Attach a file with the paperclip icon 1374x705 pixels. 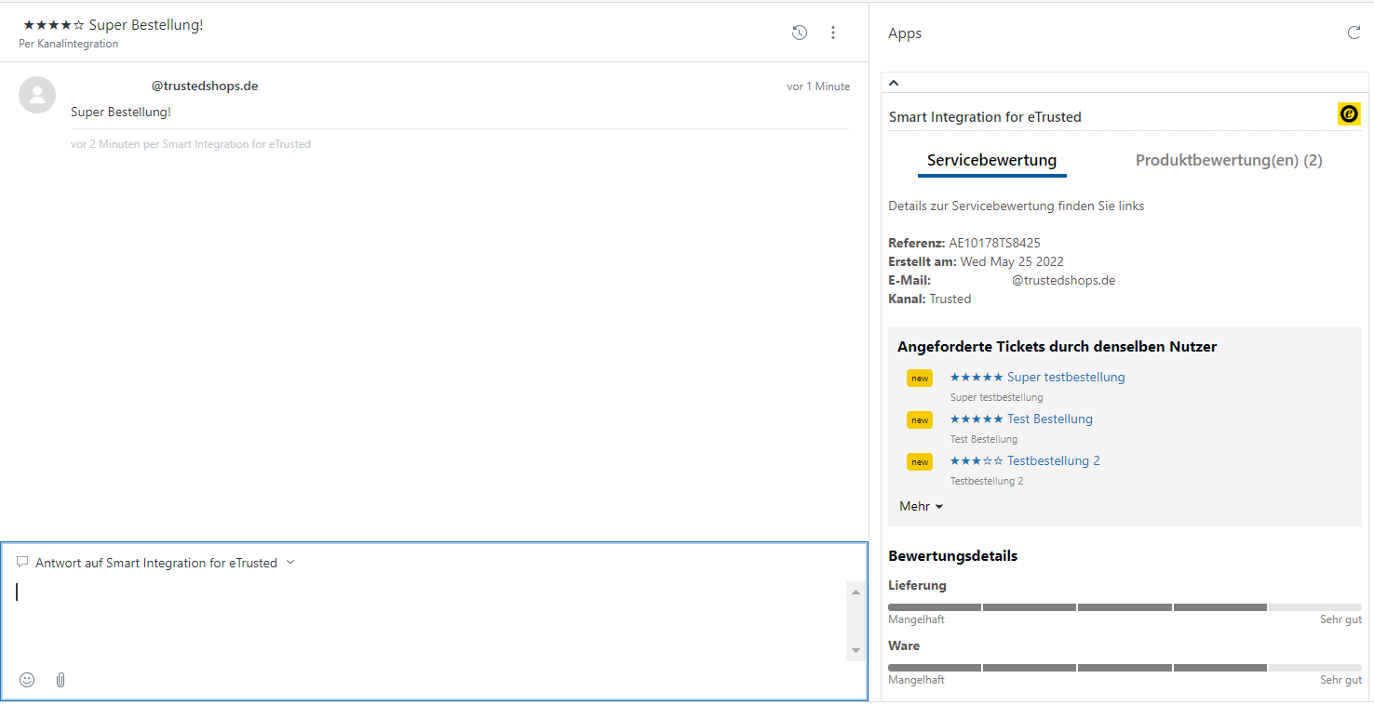[61, 680]
